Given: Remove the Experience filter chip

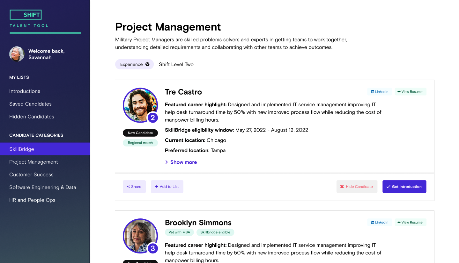Looking at the screenshot, I should tap(147, 64).
